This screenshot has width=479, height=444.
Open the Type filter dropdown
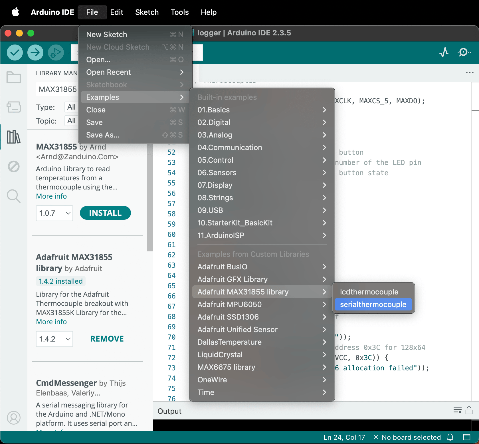click(72, 107)
